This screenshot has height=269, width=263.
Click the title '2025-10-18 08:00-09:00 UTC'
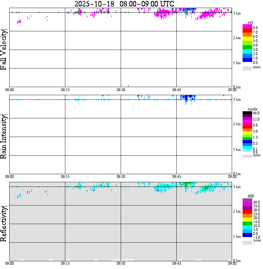(124, 4)
